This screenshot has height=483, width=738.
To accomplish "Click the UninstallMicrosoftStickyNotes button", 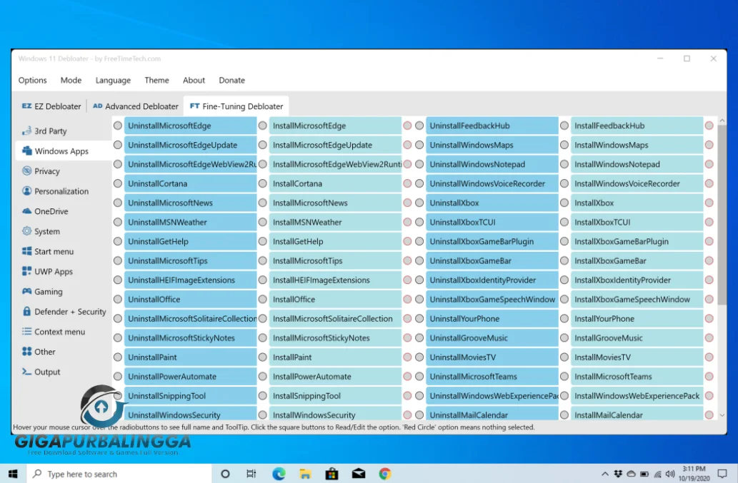I will click(191, 337).
